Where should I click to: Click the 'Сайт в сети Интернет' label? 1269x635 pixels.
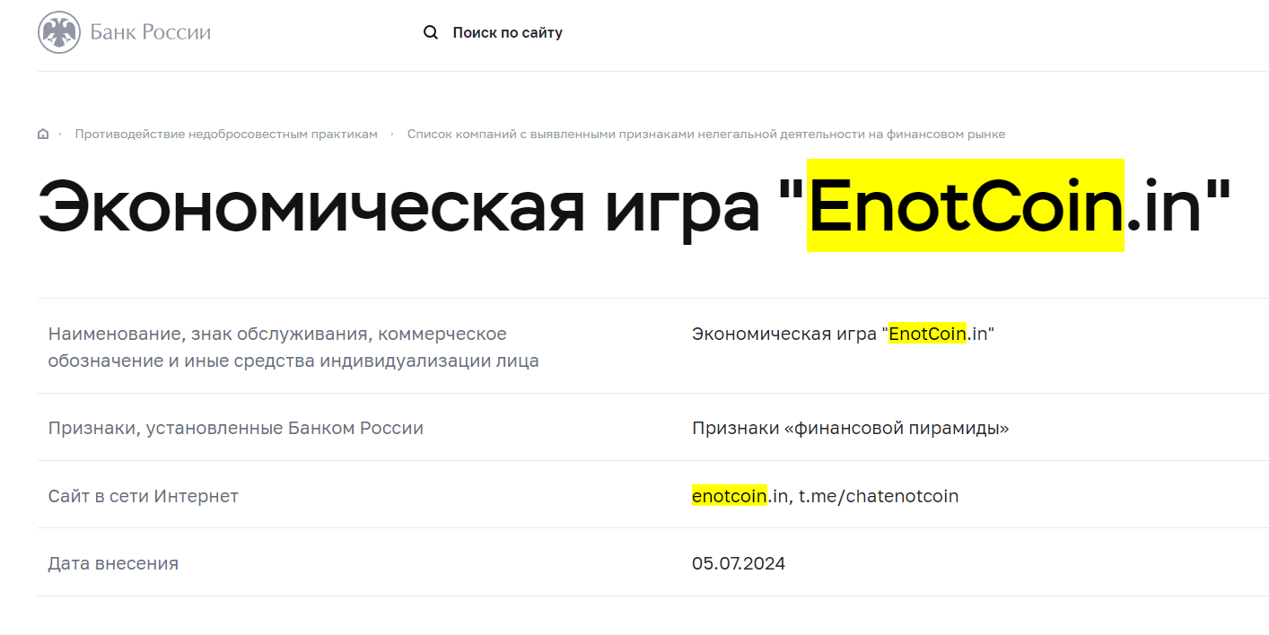[x=144, y=496]
